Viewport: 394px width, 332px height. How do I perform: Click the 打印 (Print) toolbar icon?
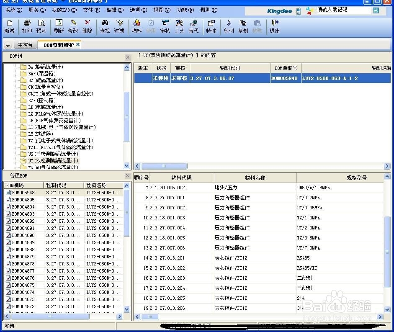[x=27, y=27]
